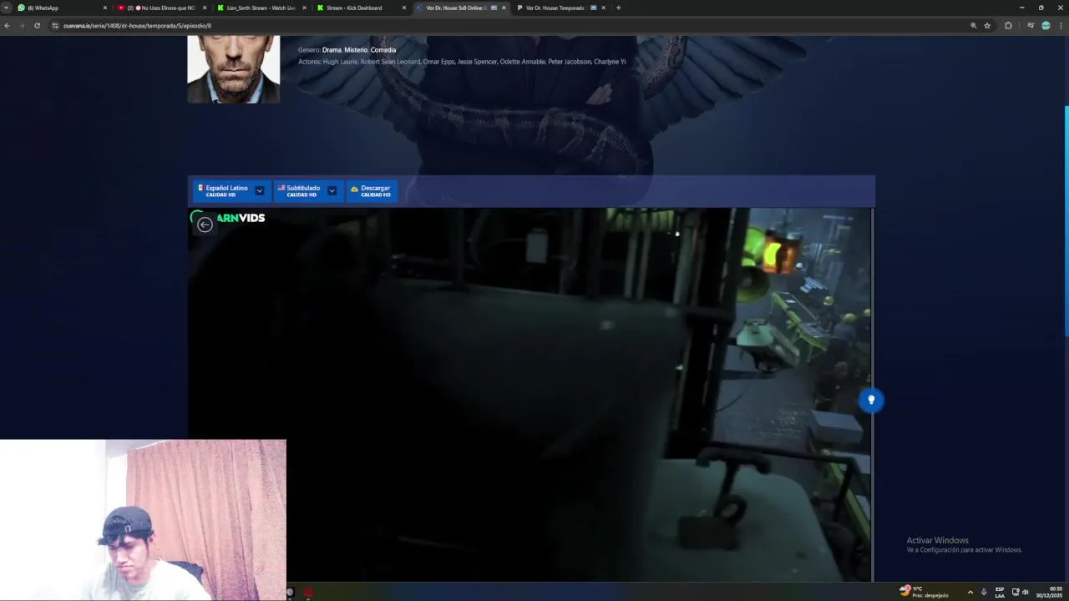Click the page vertical scrollbar

(1066, 221)
